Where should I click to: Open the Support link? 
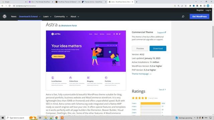click(x=162, y=32)
